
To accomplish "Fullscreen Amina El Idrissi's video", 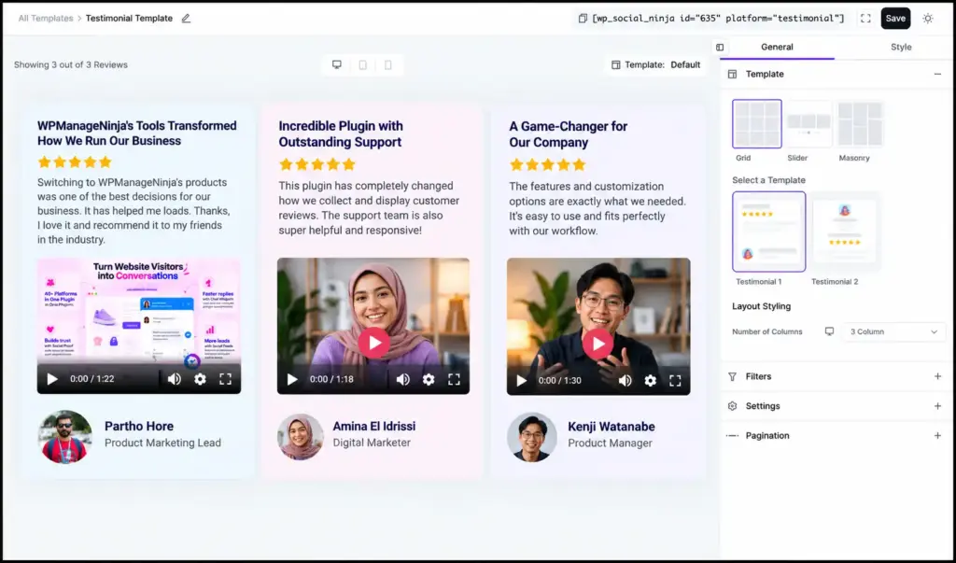I will [455, 379].
